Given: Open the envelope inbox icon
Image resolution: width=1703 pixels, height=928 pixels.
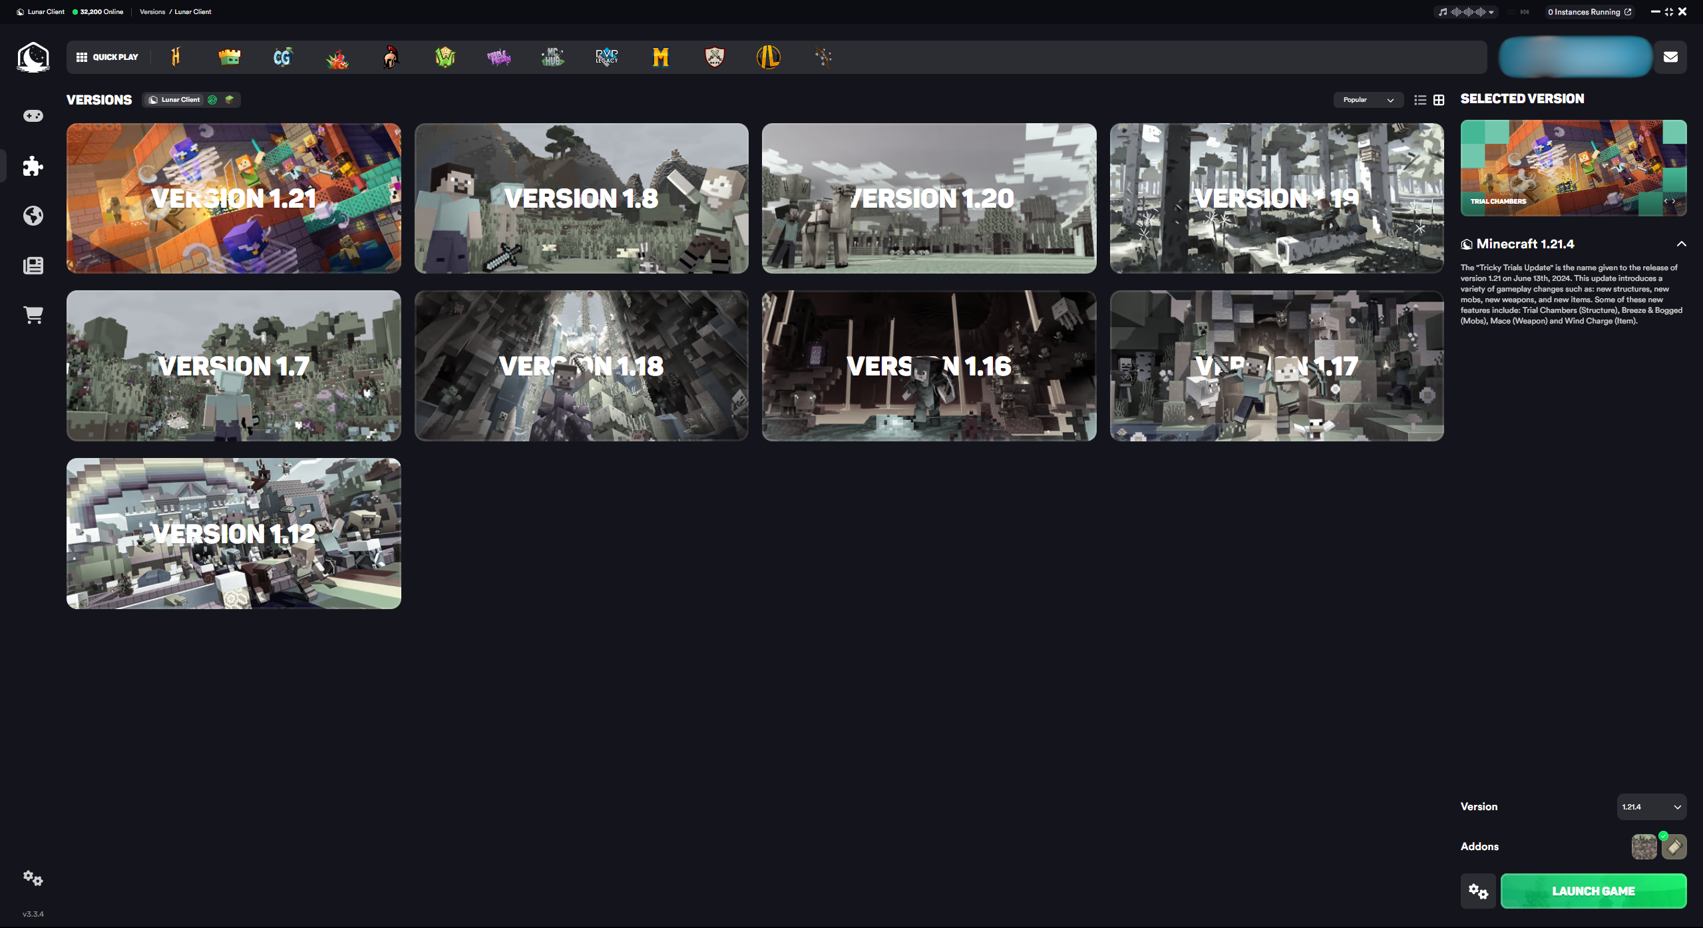Looking at the screenshot, I should coord(1670,57).
